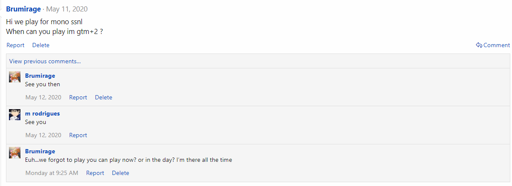Report the 'See you then' comment
Image resolution: width=512 pixels, height=186 pixels.
[x=78, y=97]
